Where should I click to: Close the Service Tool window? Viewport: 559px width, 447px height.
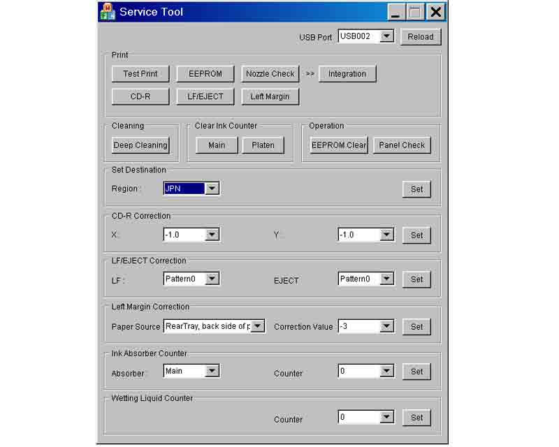pyautogui.click(x=435, y=12)
